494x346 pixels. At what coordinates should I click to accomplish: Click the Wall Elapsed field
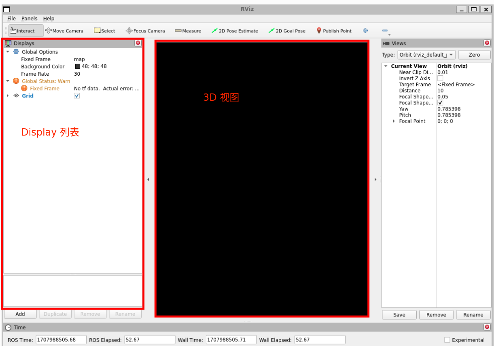[x=320, y=340]
